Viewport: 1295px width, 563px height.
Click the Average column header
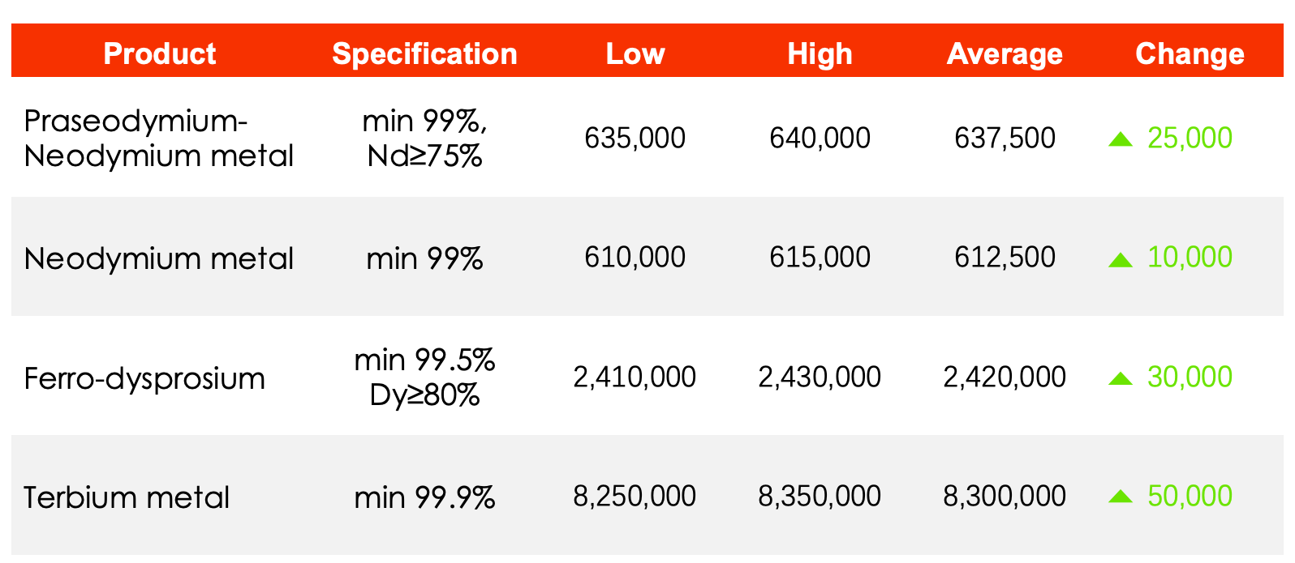click(1005, 53)
